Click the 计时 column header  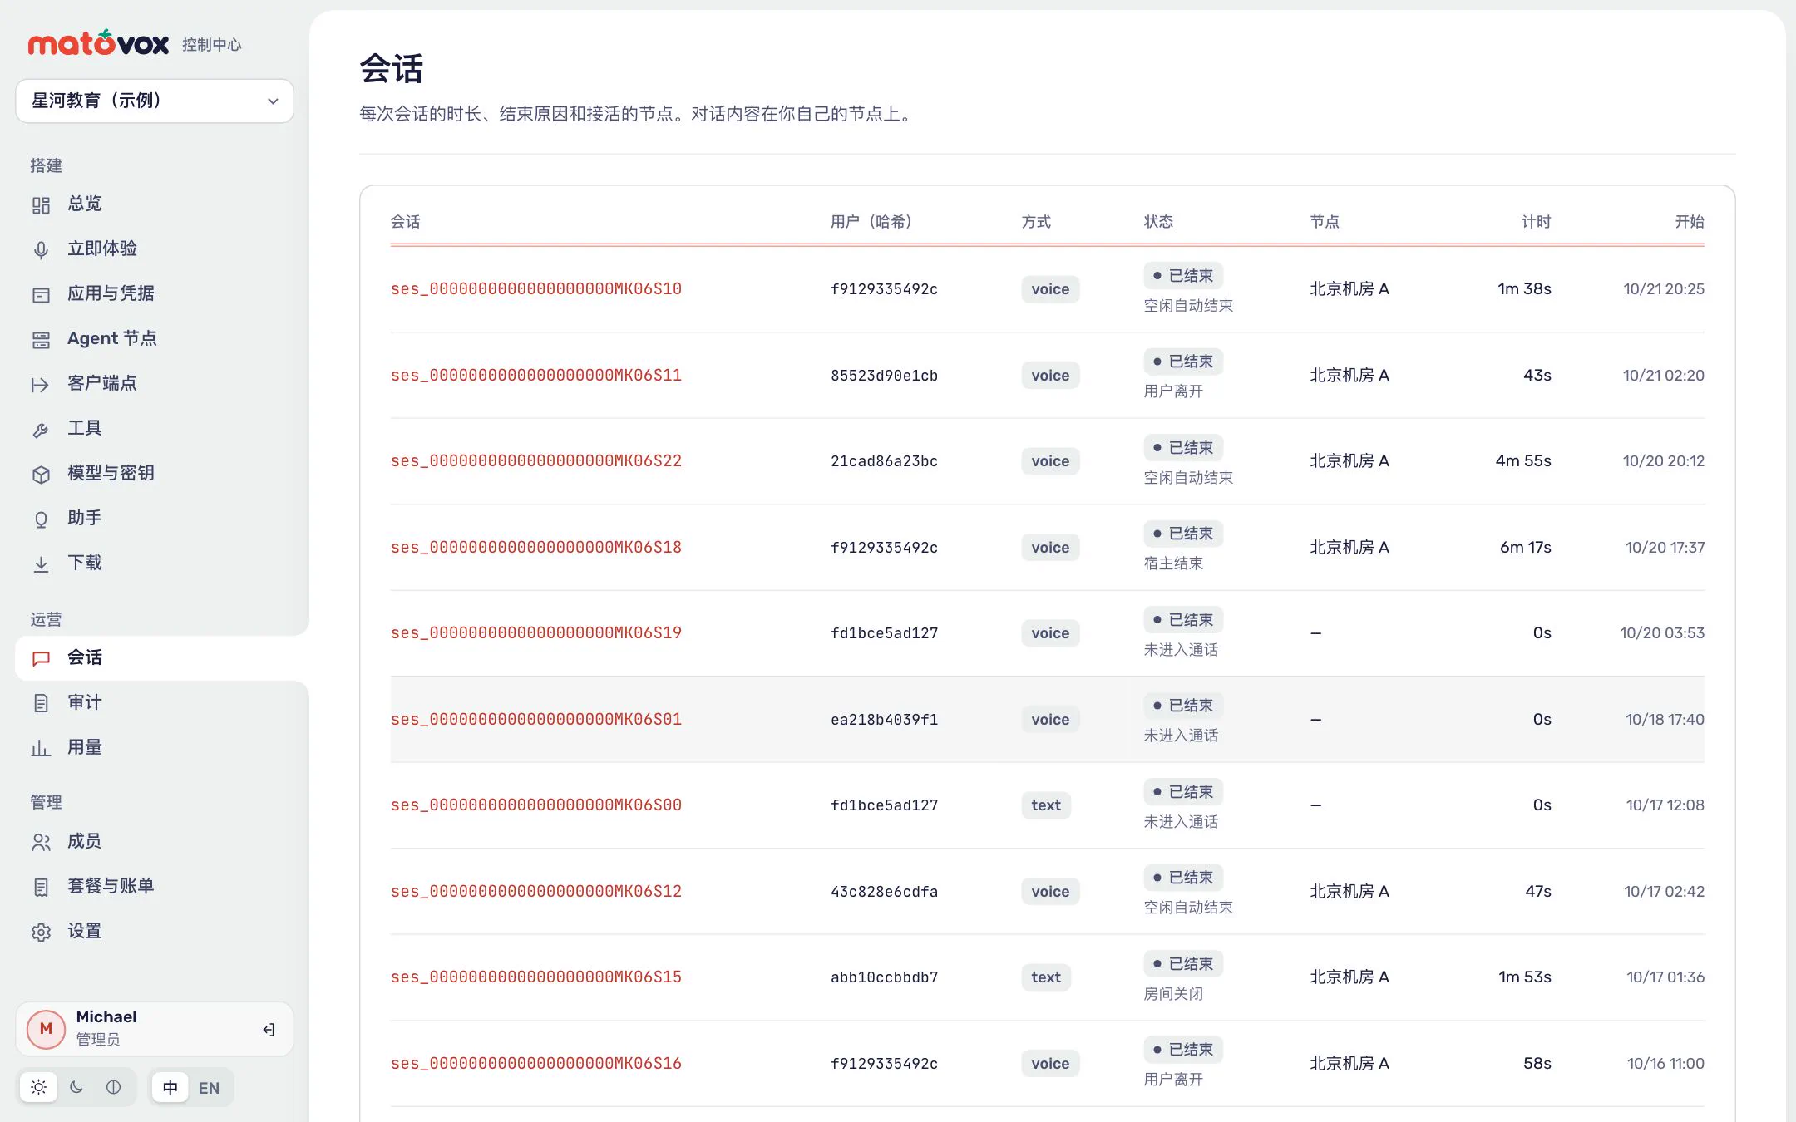click(x=1536, y=222)
